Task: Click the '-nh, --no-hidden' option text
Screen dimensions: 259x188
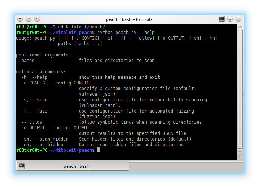Action: click(x=42, y=145)
